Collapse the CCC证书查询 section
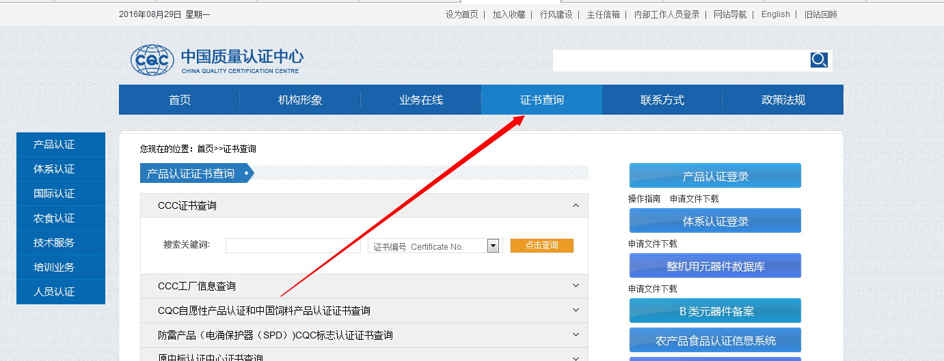Image resolution: width=944 pixels, height=361 pixels. click(576, 205)
